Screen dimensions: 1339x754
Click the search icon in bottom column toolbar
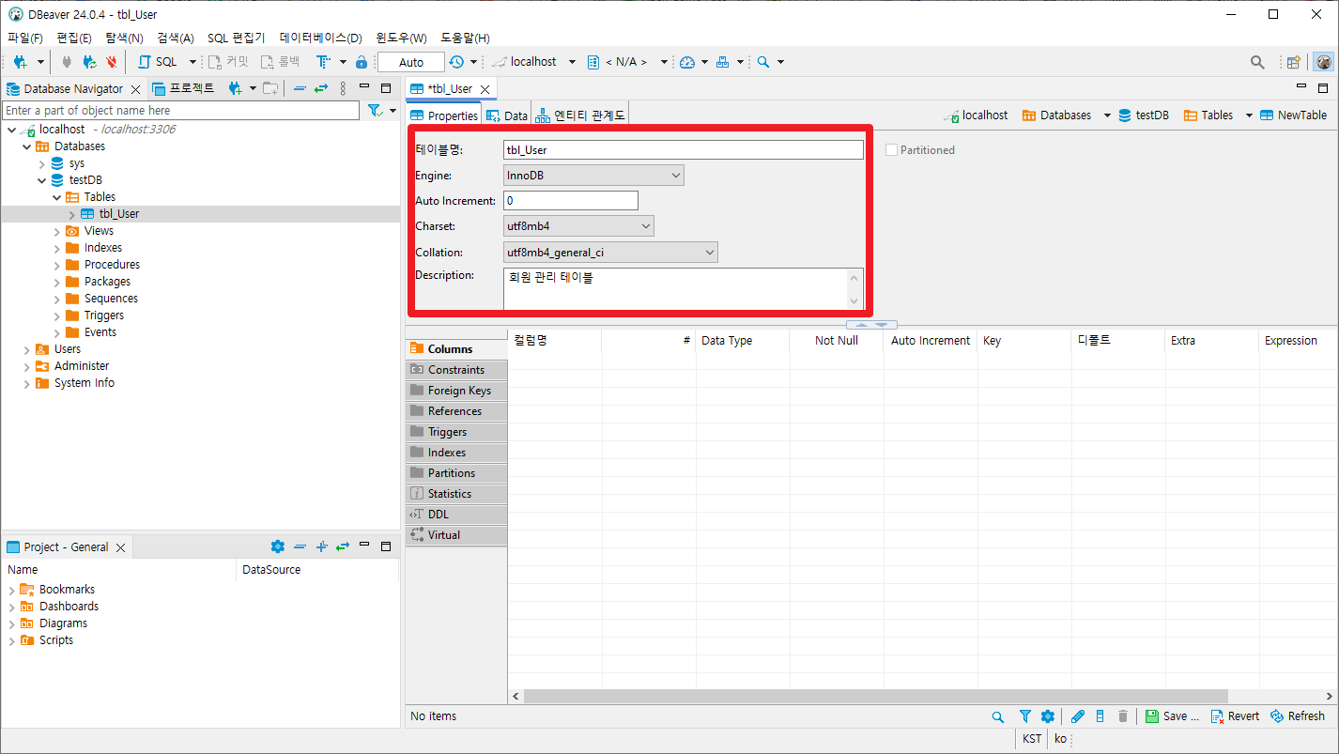click(998, 716)
